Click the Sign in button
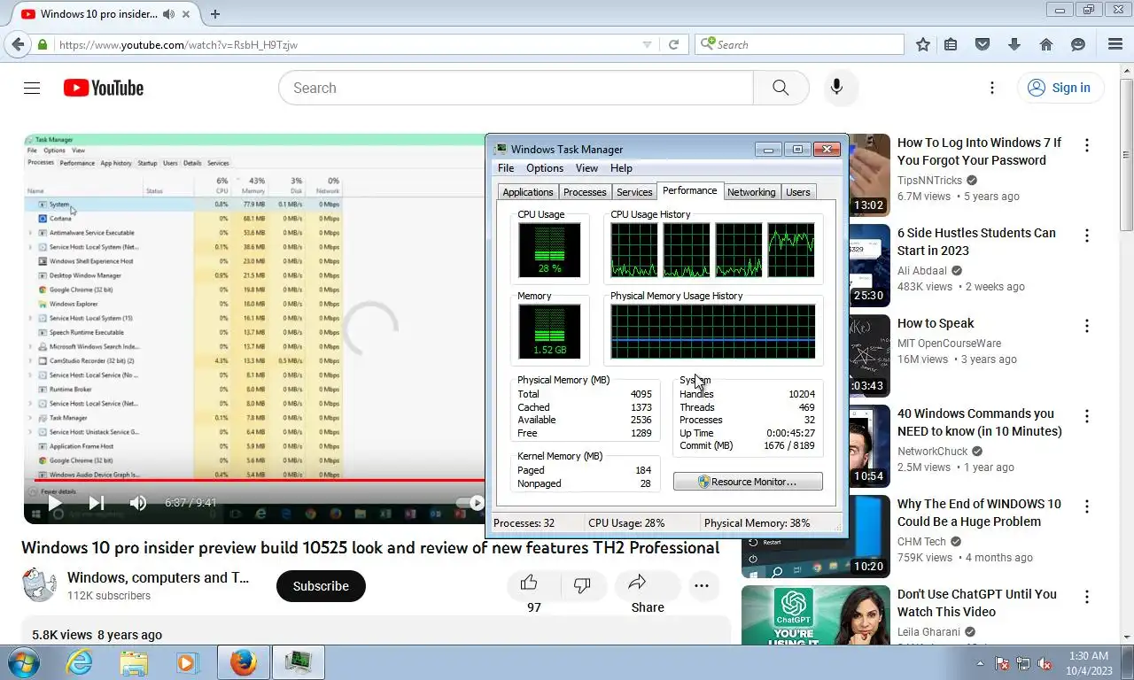1134x680 pixels. coord(1060,88)
